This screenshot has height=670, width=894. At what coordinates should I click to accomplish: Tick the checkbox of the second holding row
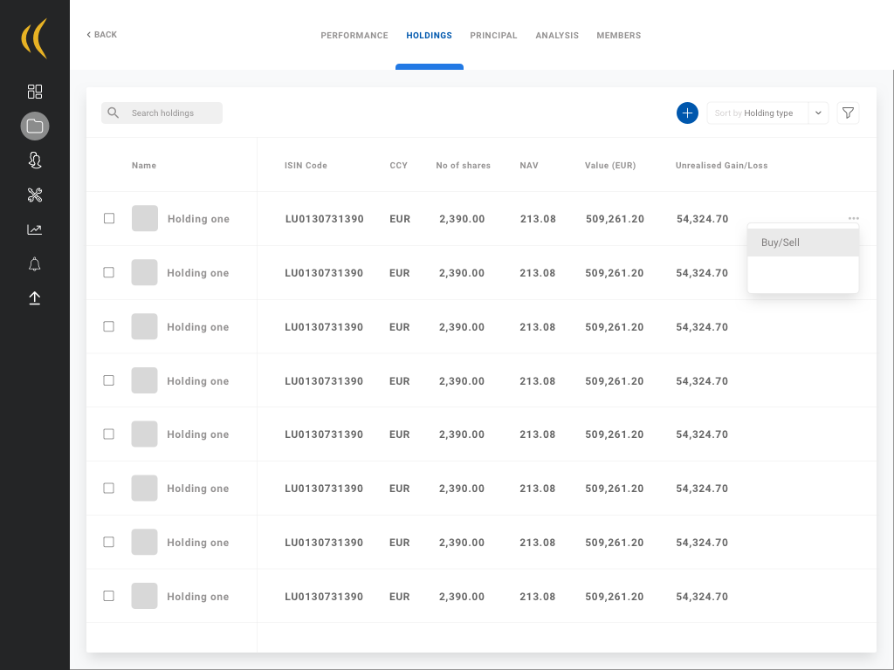coord(108,272)
